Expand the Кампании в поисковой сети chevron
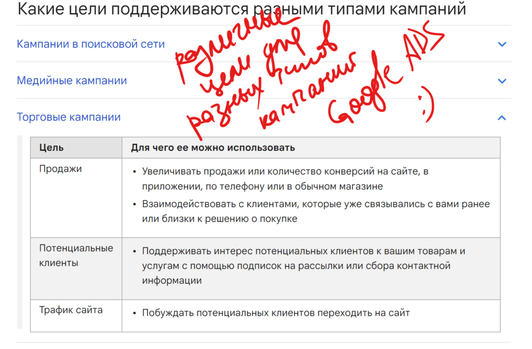 coord(502,45)
